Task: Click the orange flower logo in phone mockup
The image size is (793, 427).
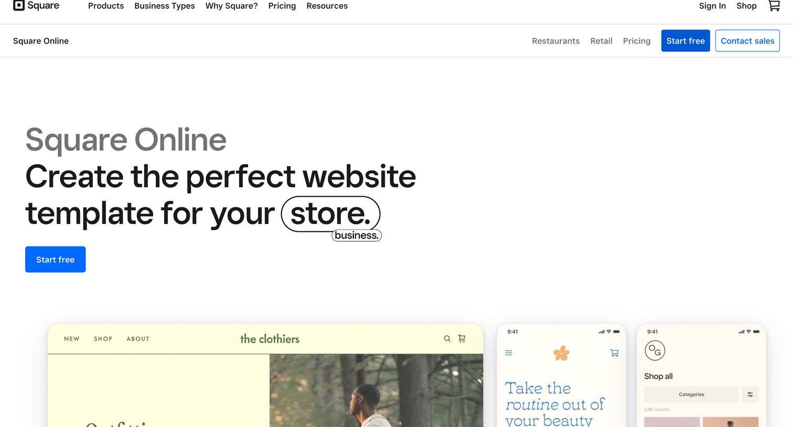Action: pos(561,353)
